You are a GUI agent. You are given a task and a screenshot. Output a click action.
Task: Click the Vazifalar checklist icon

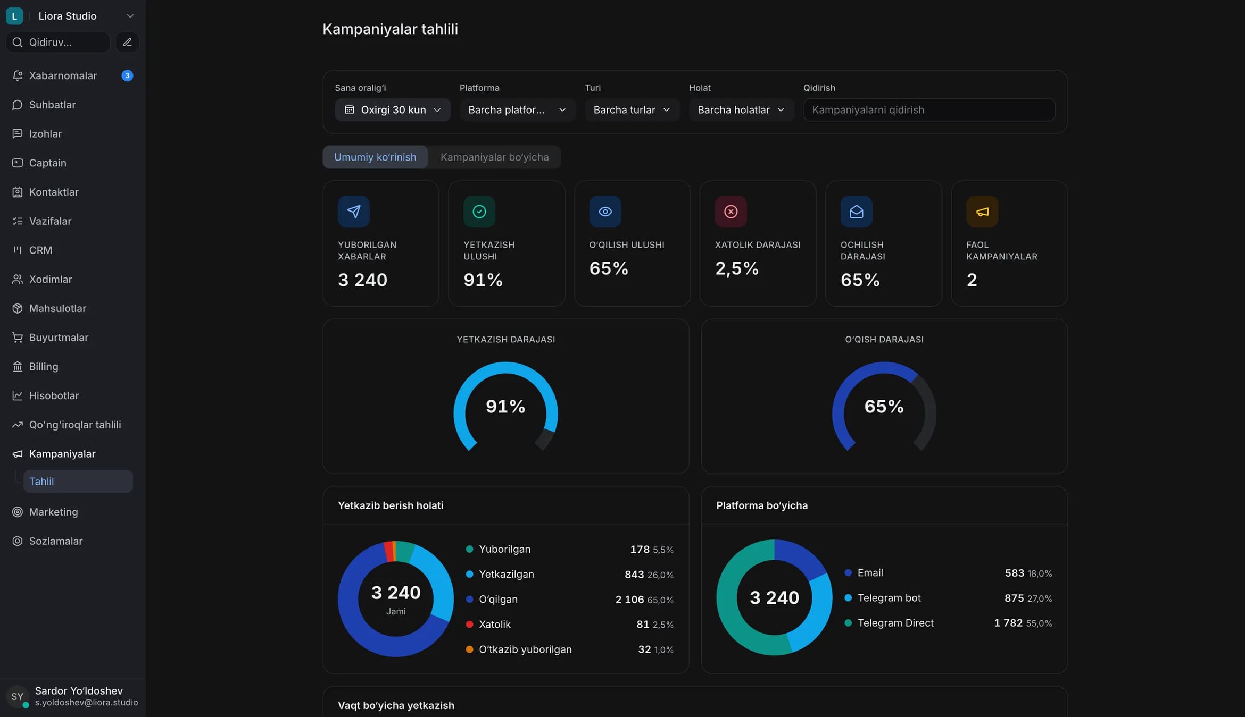tap(18, 221)
